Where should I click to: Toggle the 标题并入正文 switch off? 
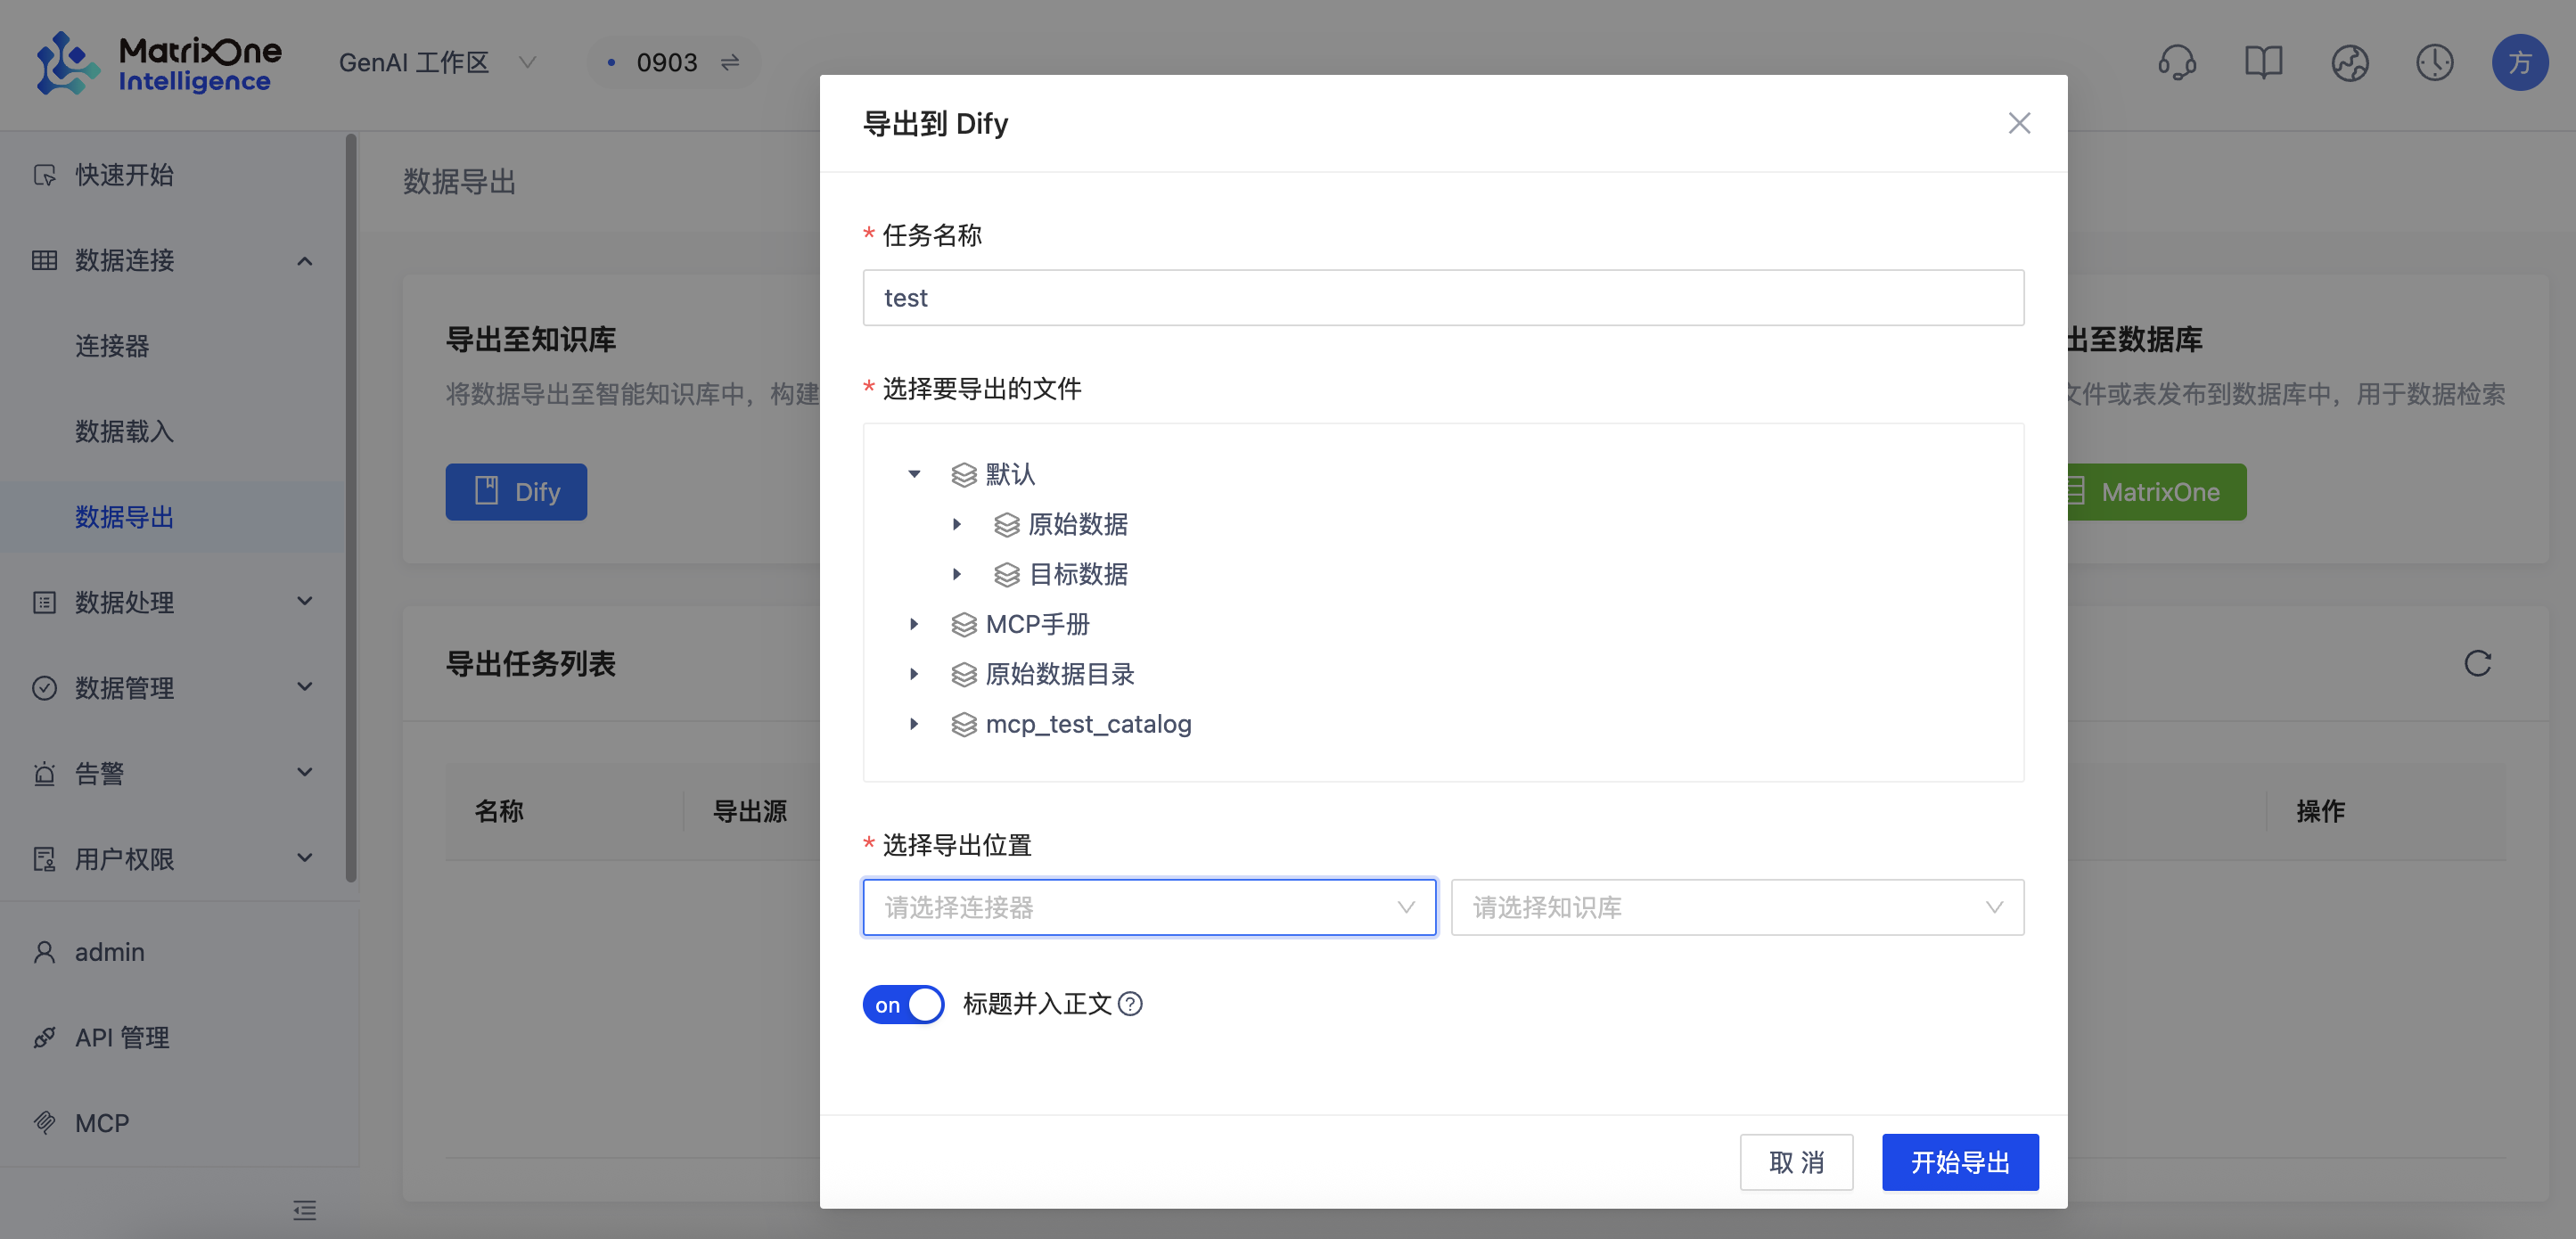[903, 1004]
